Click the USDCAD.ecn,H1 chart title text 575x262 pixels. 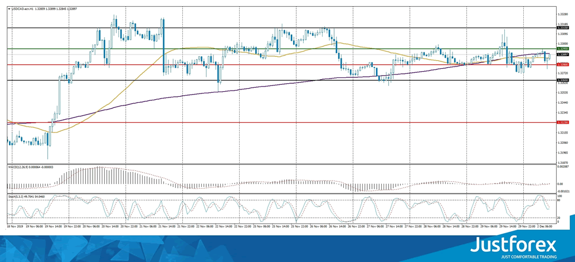22,7
